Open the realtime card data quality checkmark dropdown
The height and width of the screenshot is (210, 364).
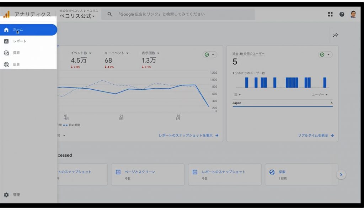pyautogui.click(x=325, y=54)
